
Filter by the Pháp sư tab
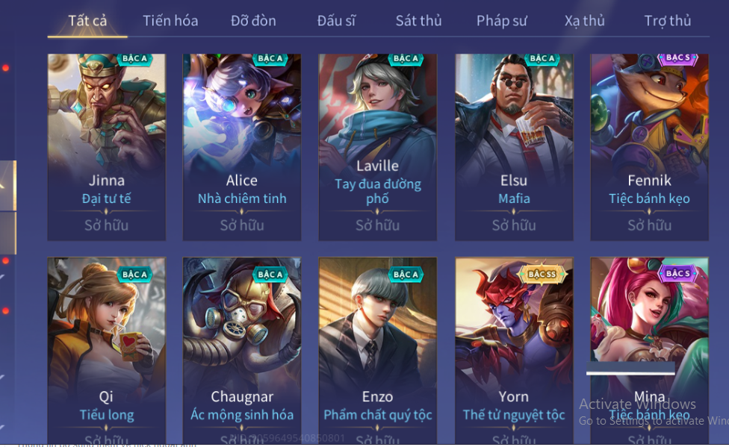tap(502, 21)
